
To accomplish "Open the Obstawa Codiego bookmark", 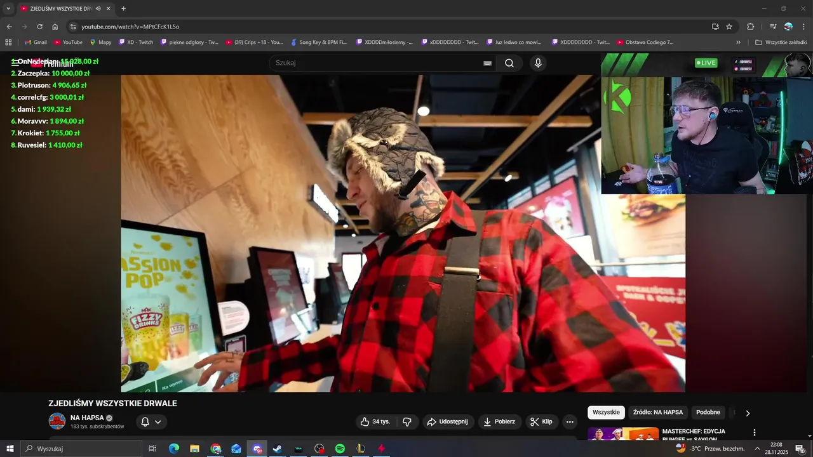I will [645, 43].
